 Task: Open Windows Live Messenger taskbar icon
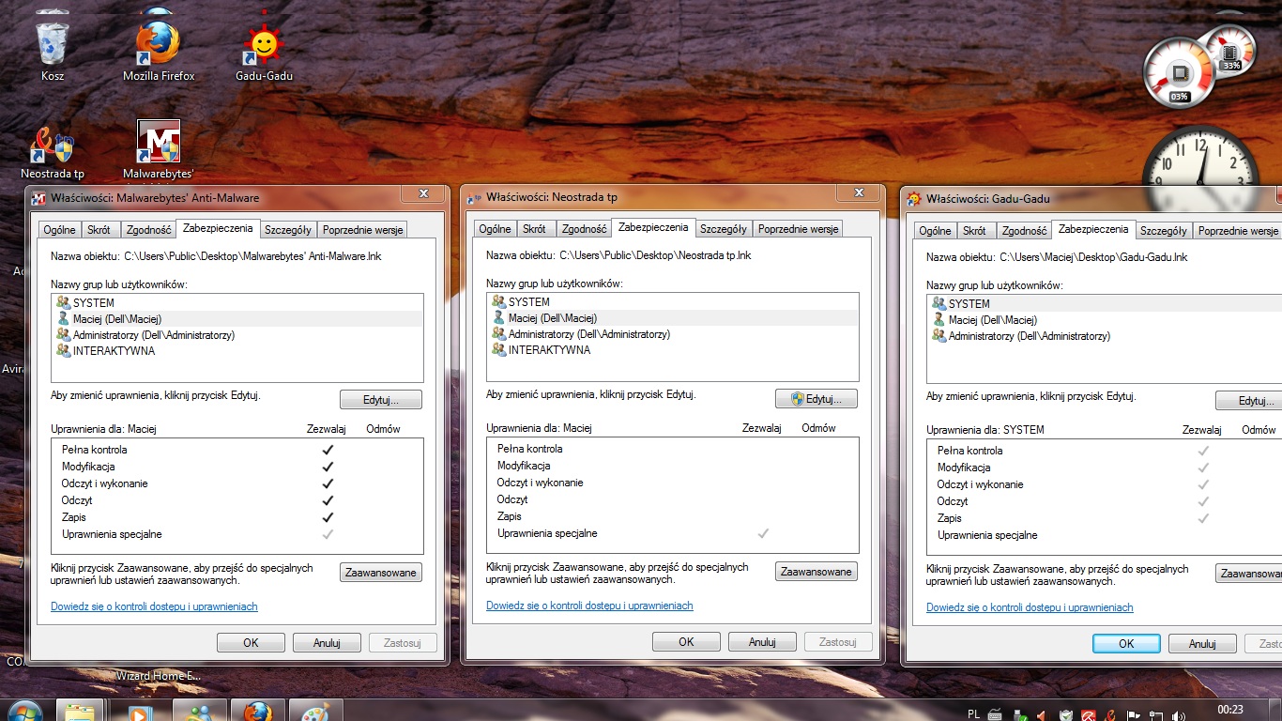[198, 710]
